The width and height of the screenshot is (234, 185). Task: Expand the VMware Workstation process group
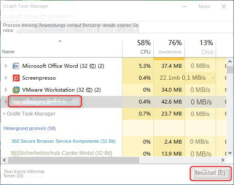pos(6,90)
